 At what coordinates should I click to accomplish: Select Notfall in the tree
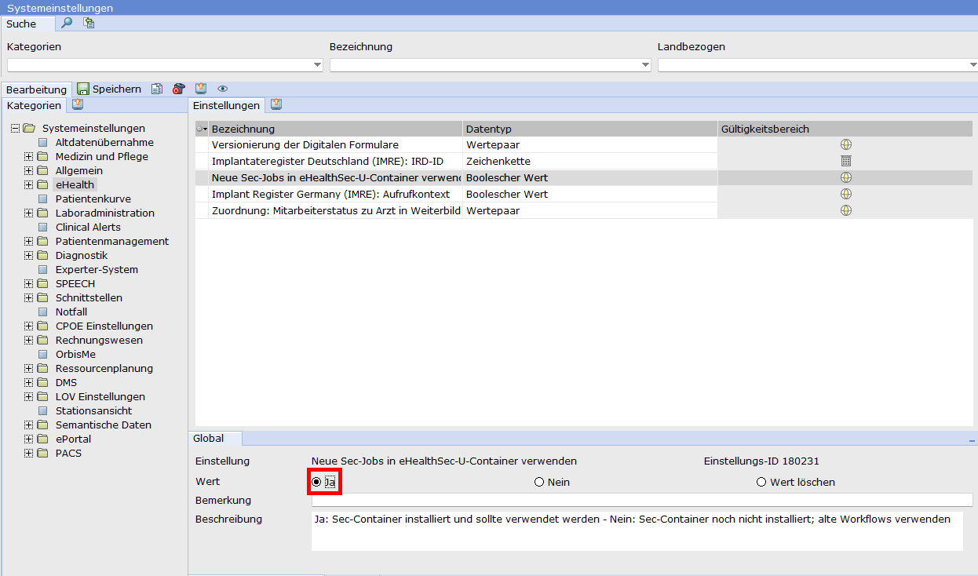tap(71, 312)
